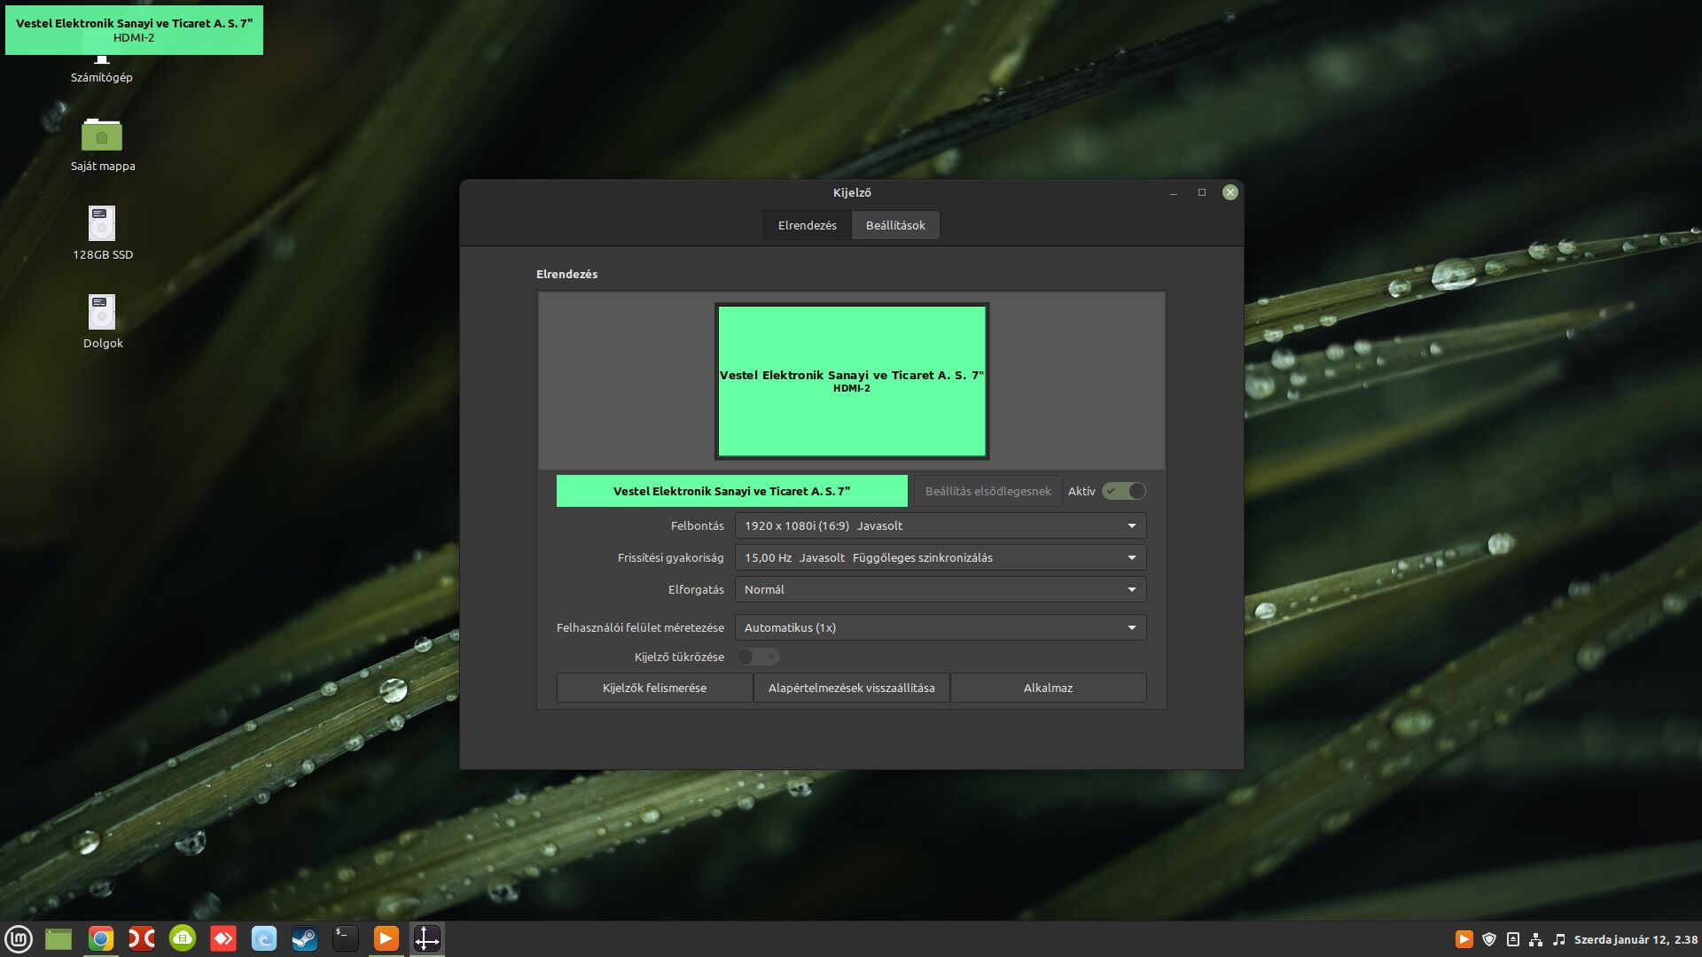Open the orange media player in the taskbar
The width and height of the screenshot is (1702, 957).
(386, 938)
